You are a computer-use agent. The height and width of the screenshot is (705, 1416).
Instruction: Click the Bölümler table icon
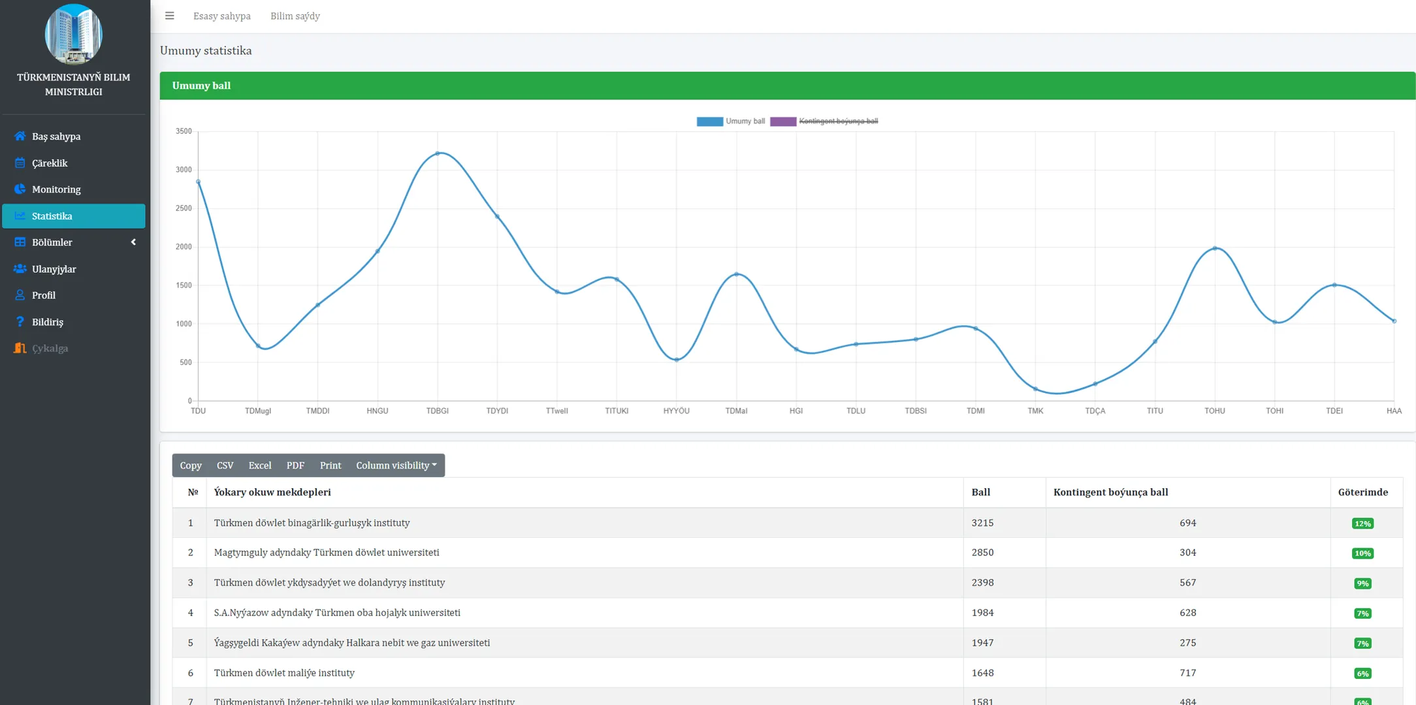coord(20,242)
